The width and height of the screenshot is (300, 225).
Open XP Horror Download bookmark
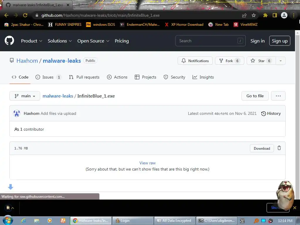[x=184, y=25]
